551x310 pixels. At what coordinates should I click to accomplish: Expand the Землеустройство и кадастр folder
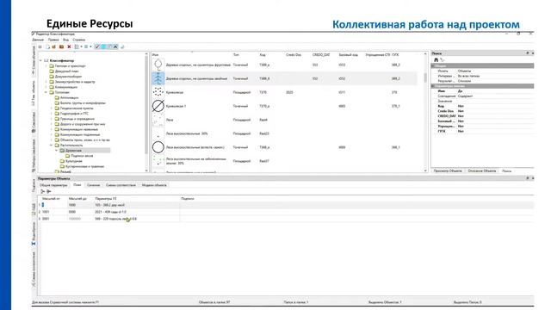(46, 82)
